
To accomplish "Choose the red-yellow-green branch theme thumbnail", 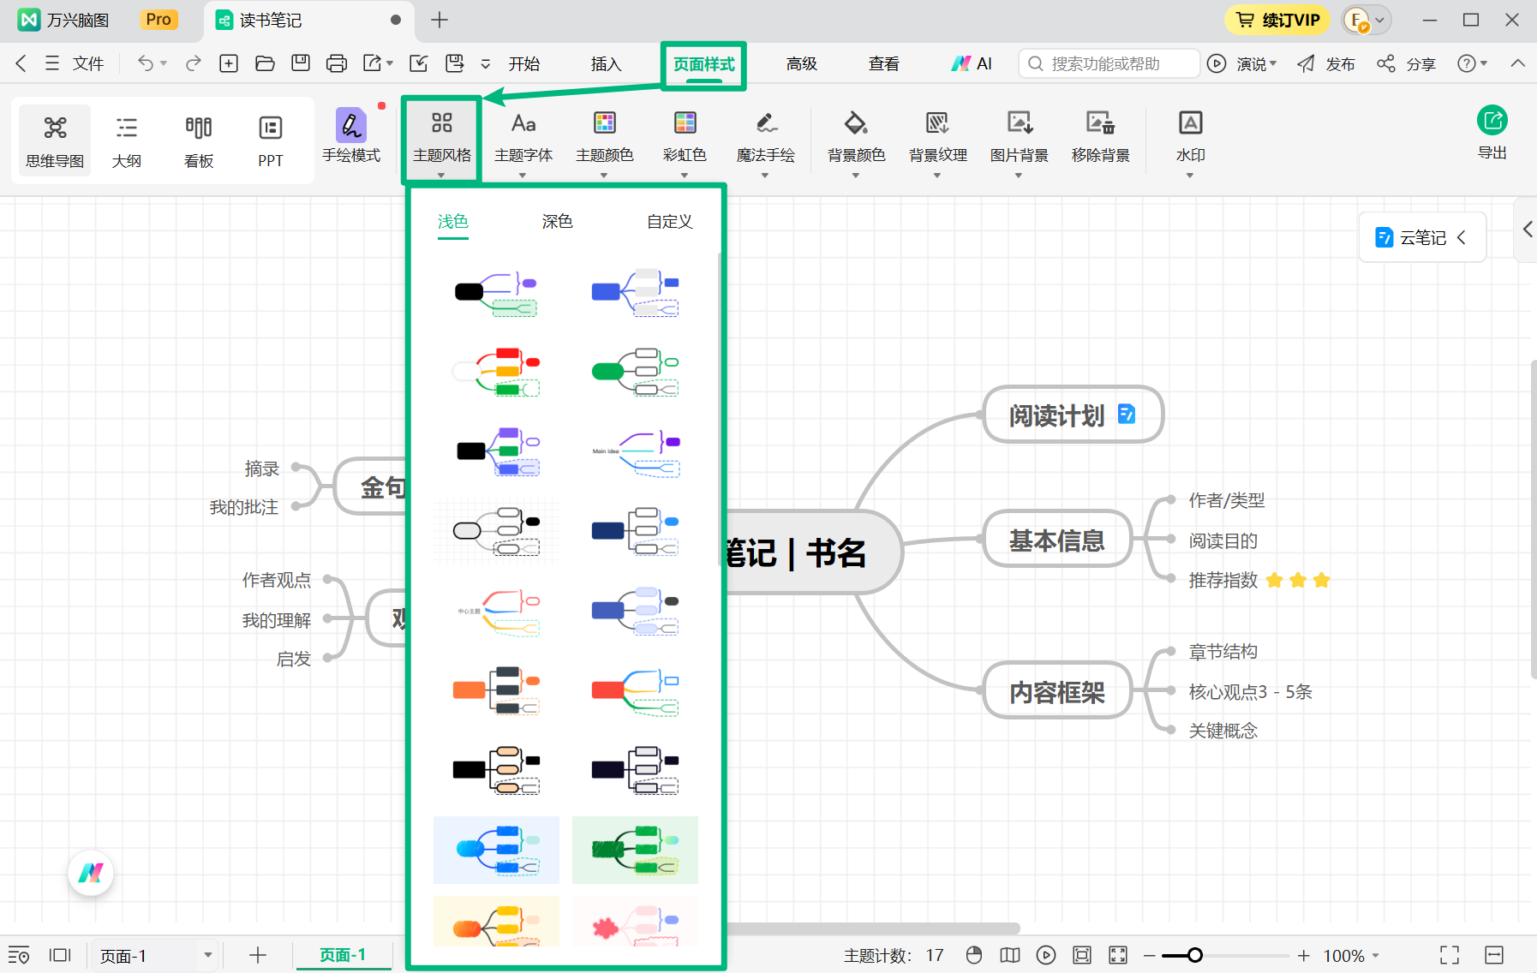I will point(496,371).
